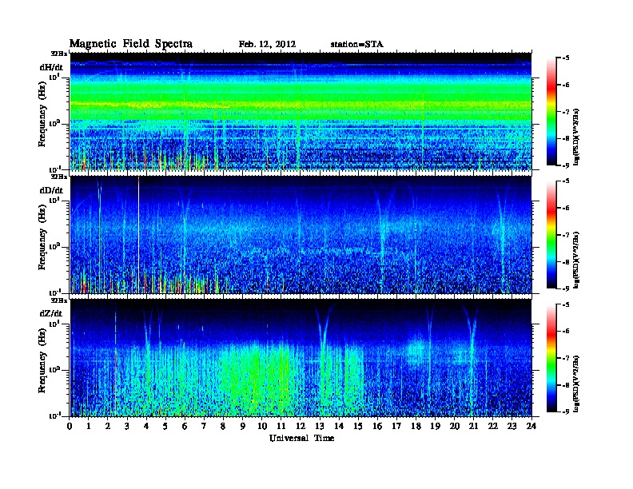
Task: Click the log(PSD) label beside dZ/dt color bar
Action: 576,383
